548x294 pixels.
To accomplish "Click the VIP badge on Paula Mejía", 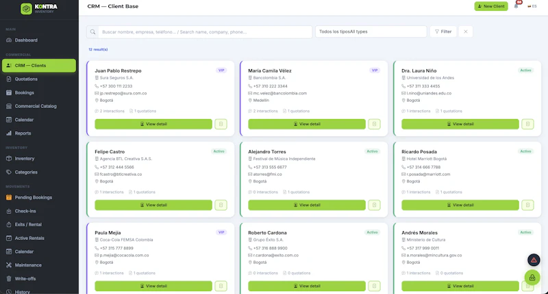I will pyautogui.click(x=221, y=232).
